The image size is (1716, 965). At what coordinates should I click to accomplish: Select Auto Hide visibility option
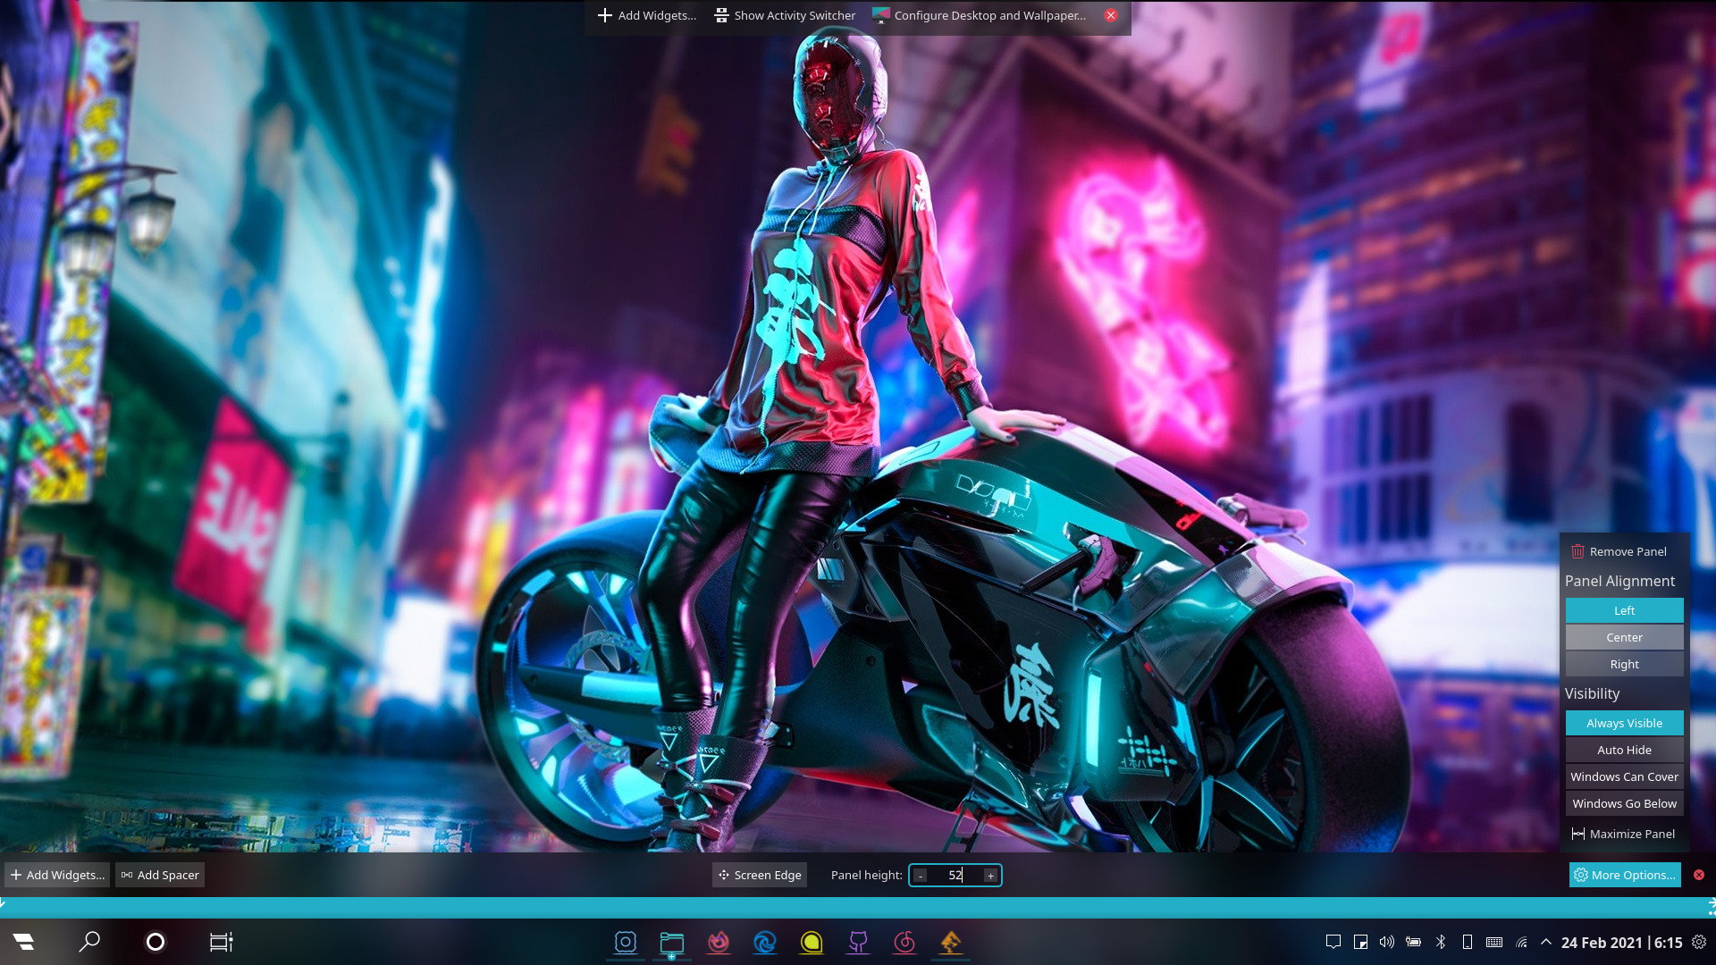click(1624, 750)
